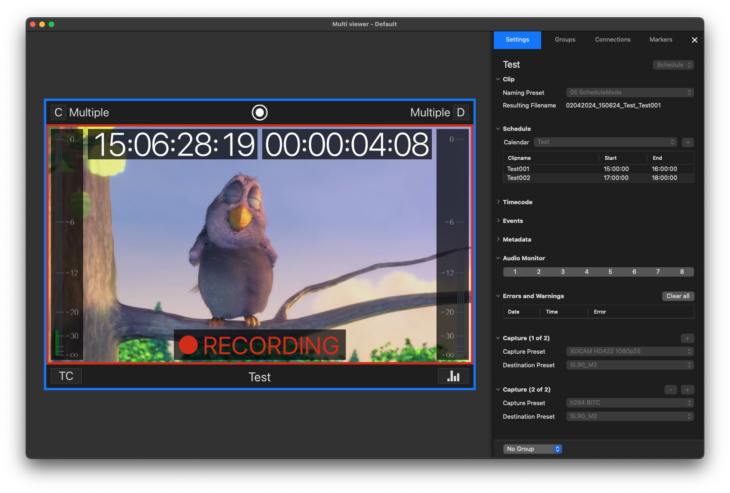Click the left audio level meter
Viewport: 730px width, 493px height.
click(x=67, y=244)
